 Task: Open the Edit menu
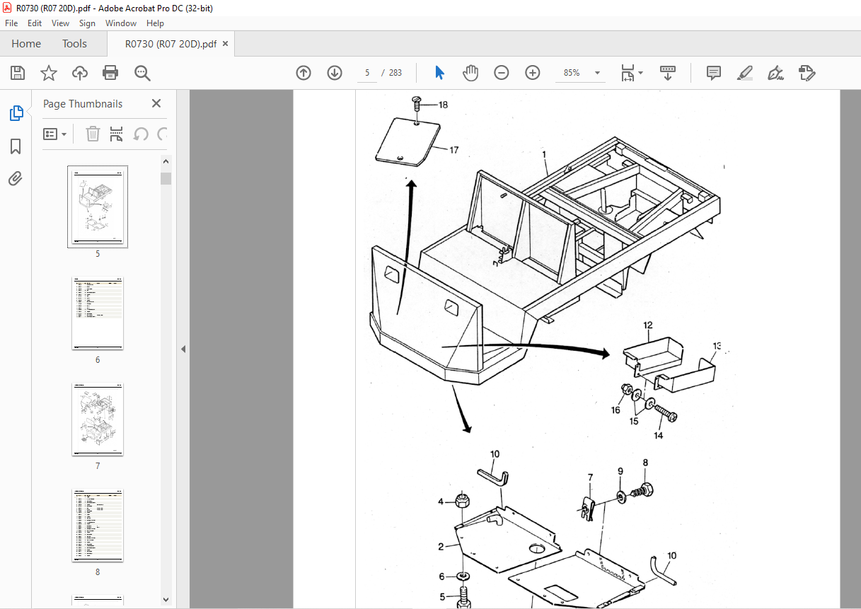click(x=35, y=23)
